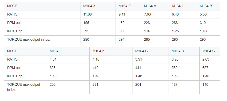
Task: Select the ratio value 3.20
Action: click(x=175, y=59)
